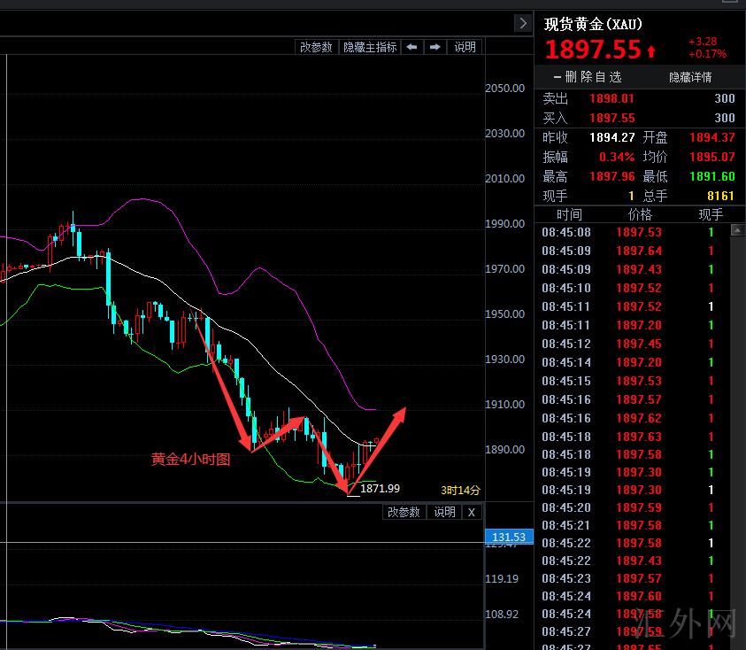Click the red up arrow beside 1897.55

(652, 50)
